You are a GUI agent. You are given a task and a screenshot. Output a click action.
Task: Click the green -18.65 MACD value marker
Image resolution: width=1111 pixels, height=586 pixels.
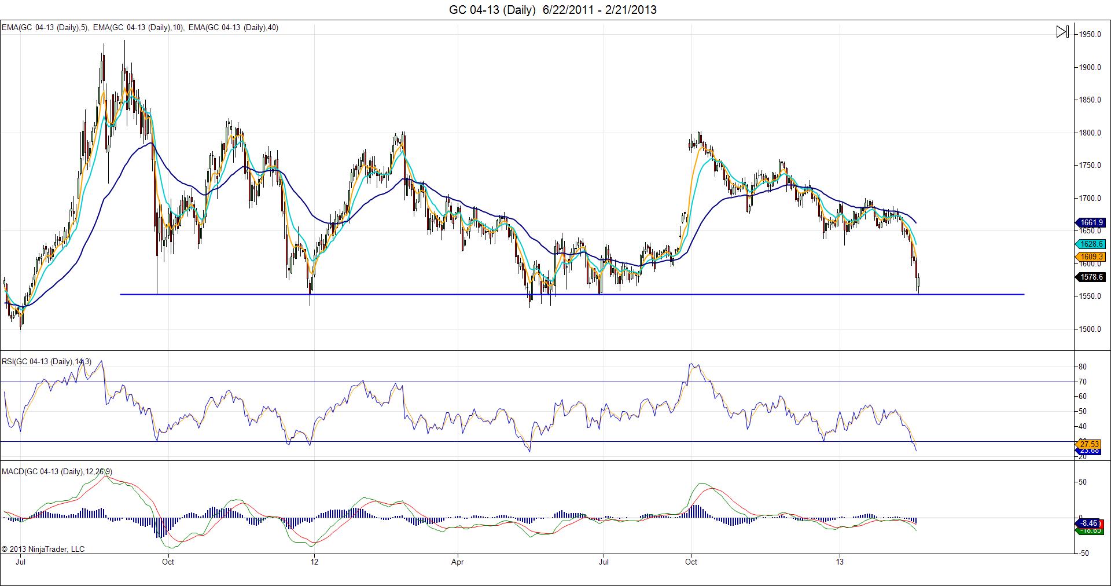coord(1090,530)
